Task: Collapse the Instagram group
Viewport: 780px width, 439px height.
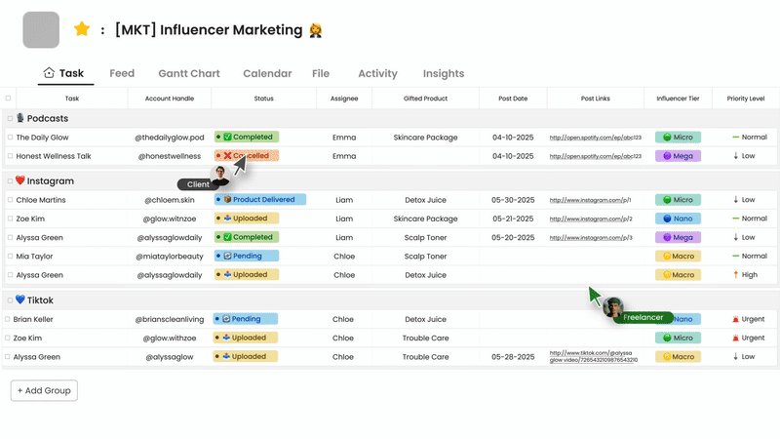Action: (x=10, y=181)
